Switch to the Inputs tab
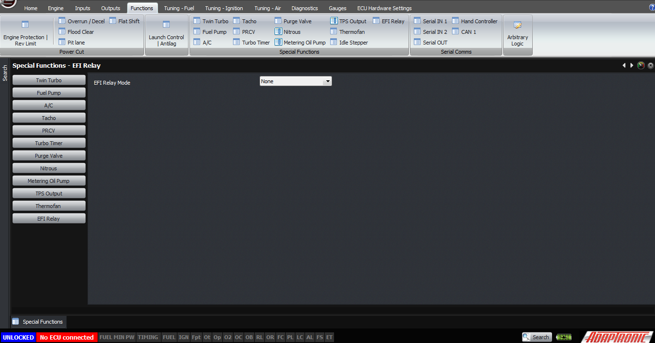This screenshot has width=655, height=343. pos(83,8)
